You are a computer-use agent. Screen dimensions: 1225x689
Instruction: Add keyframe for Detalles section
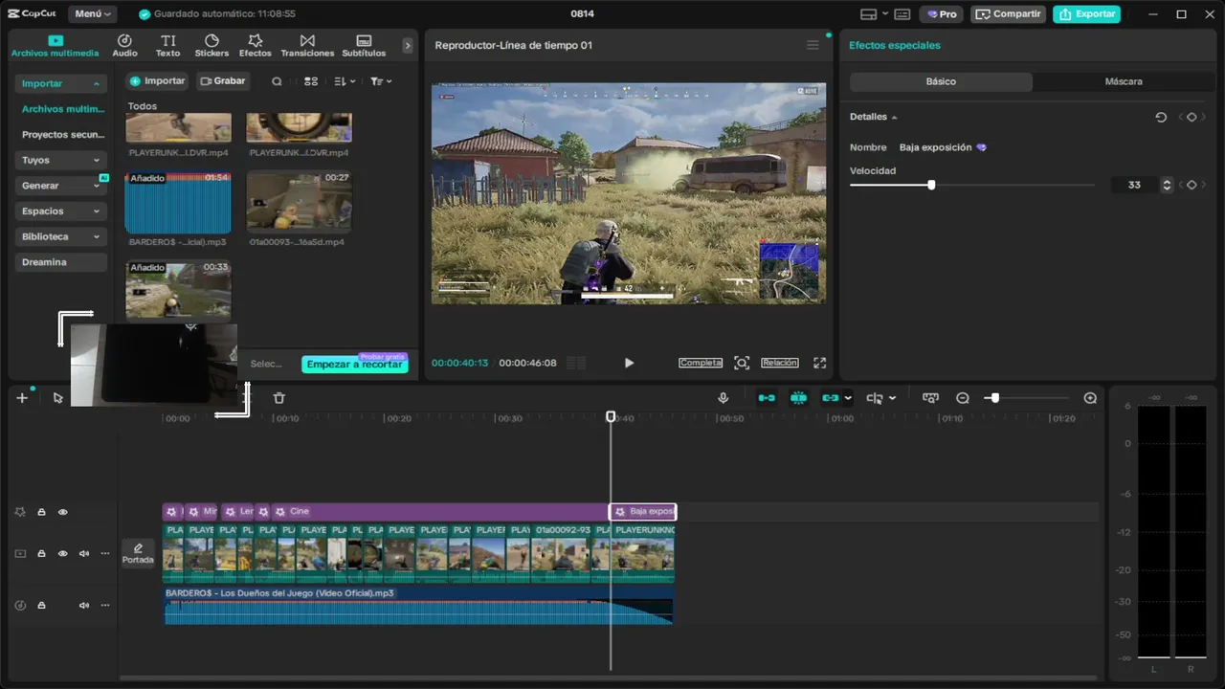coord(1192,117)
